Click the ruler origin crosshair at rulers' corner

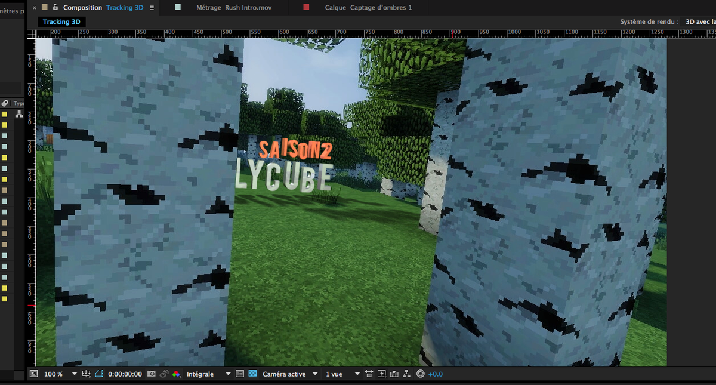click(32, 33)
